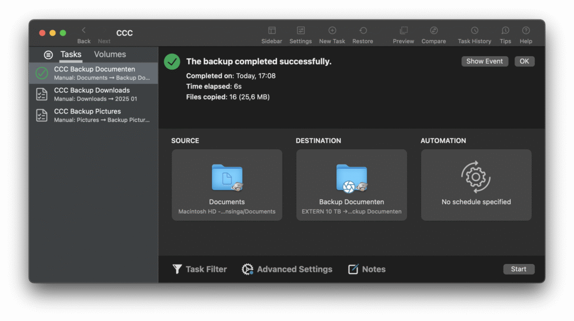The image size is (574, 321).
Task: Select the CCC Backup Pictures task
Action: [x=94, y=115]
